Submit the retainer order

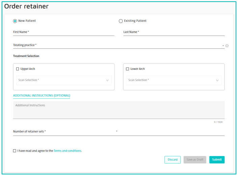tap(217, 160)
